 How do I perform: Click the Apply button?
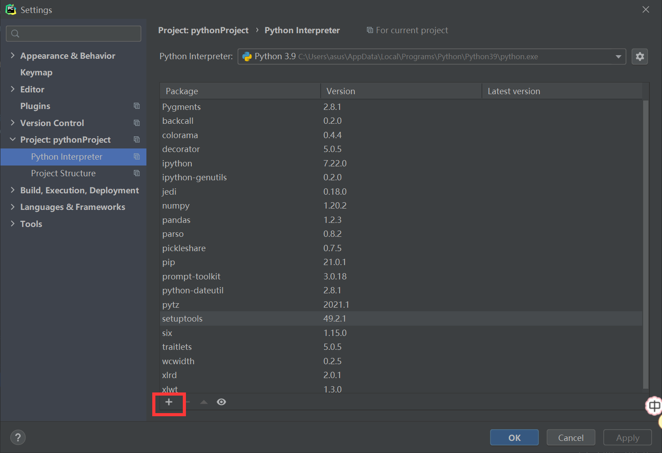point(627,437)
